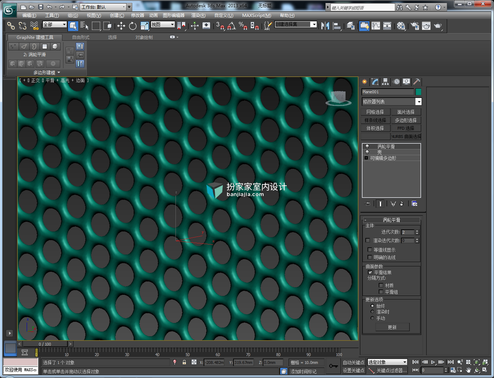Open the 选定对象 key filter dropdown
This screenshot has width=494, height=378.
tap(387, 362)
